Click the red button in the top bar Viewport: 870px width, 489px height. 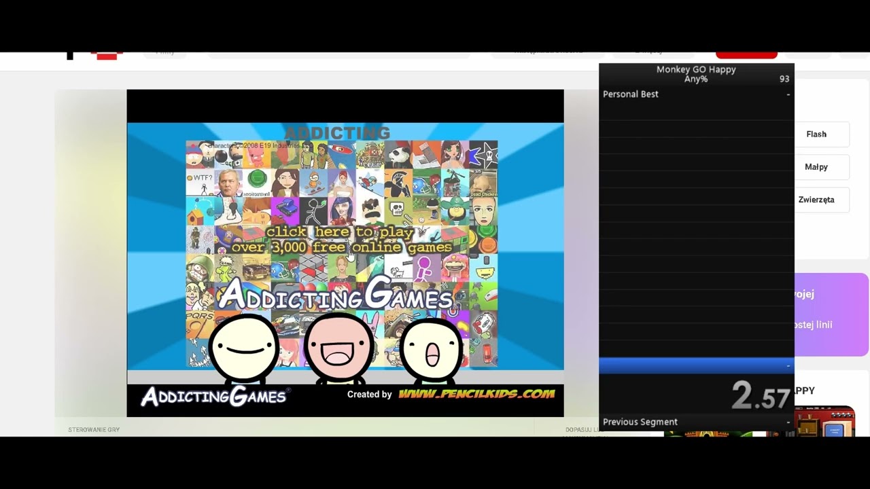pyautogui.click(x=746, y=54)
